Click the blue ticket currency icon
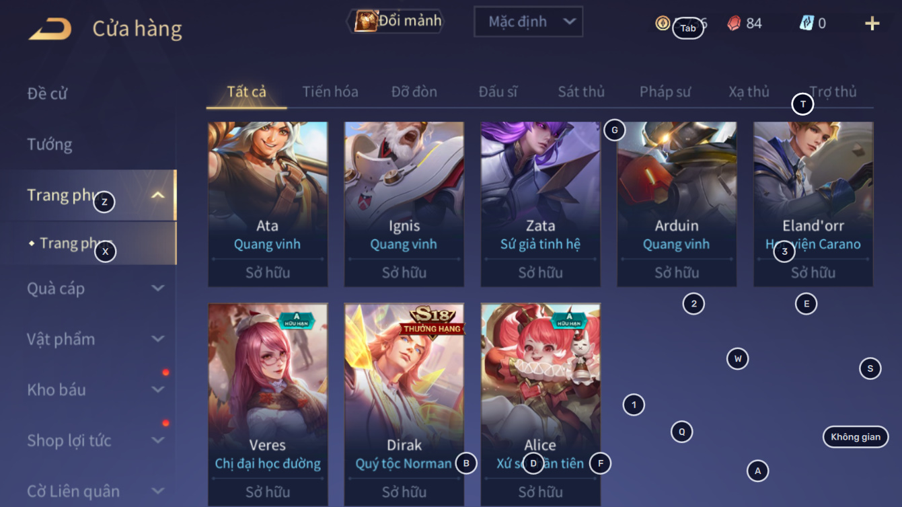 tap(806, 23)
